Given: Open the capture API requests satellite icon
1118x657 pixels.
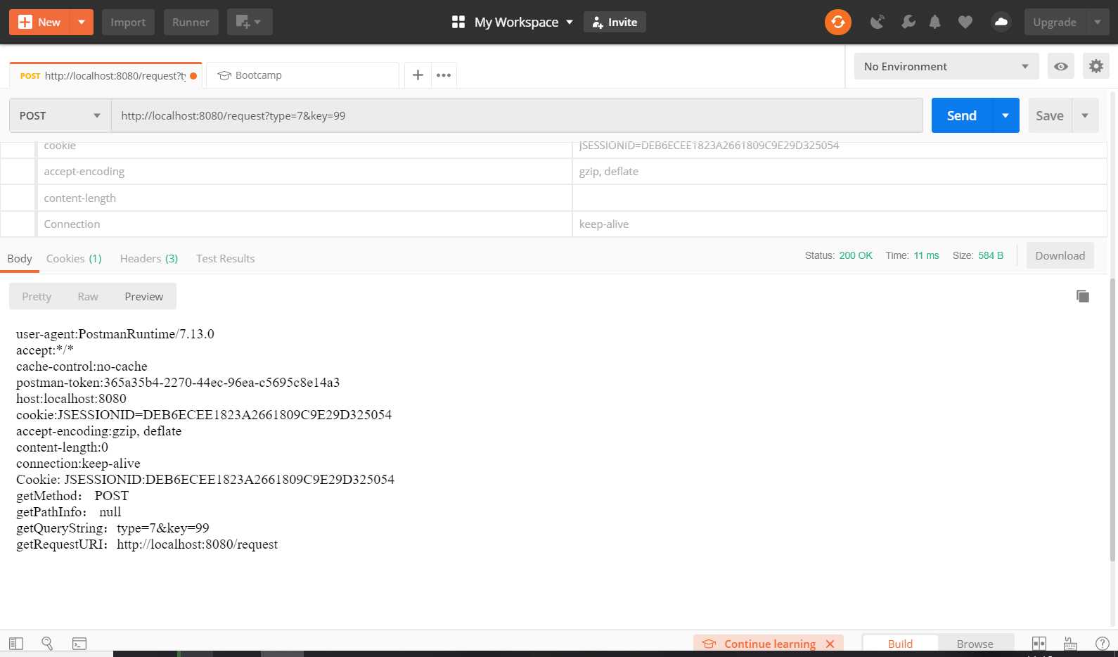Looking at the screenshot, I should click(x=877, y=22).
